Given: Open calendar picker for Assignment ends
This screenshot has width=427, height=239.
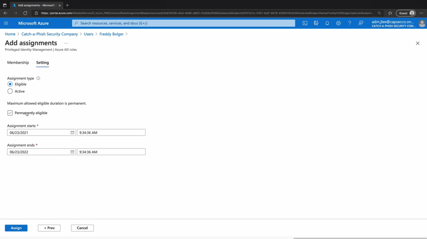Looking at the screenshot, I should point(73,152).
